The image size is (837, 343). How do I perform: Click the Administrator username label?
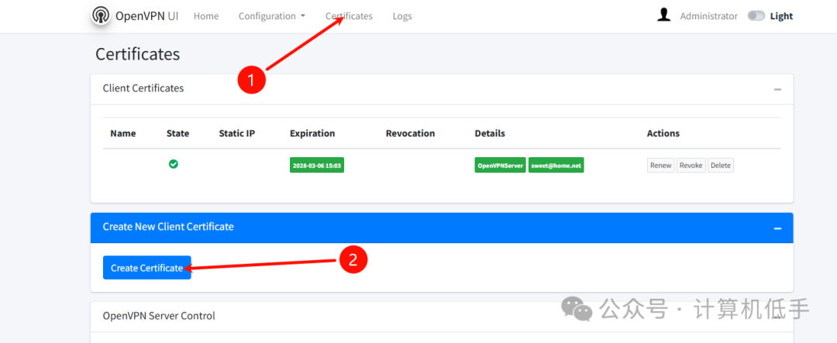click(x=709, y=16)
